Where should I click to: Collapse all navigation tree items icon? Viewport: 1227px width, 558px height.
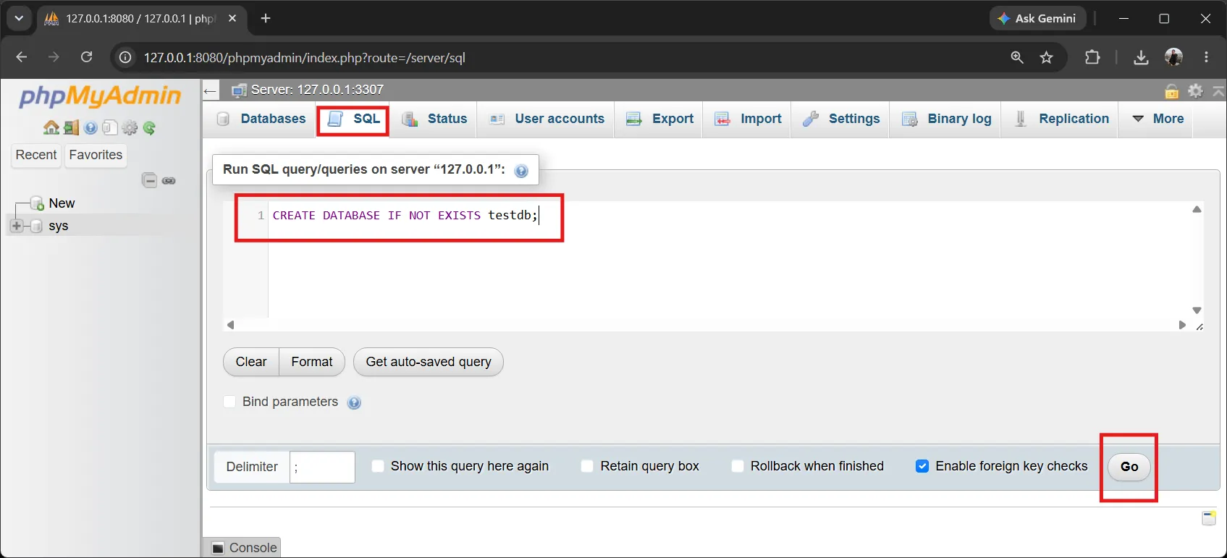(150, 180)
